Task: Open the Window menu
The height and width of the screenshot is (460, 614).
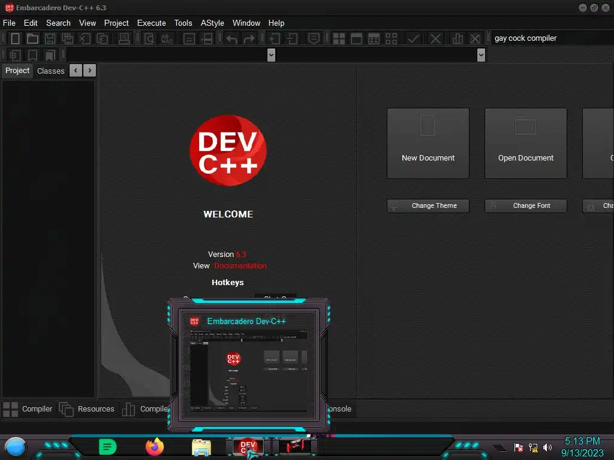Action: [246, 23]
